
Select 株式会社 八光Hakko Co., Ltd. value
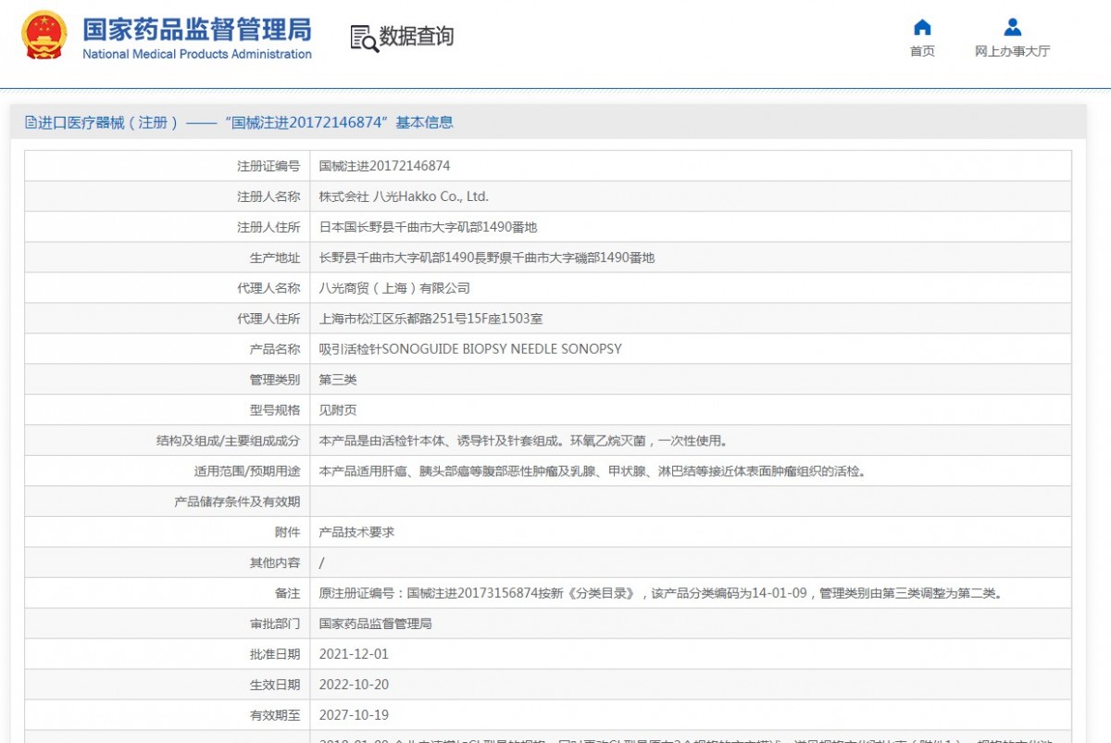404,196
